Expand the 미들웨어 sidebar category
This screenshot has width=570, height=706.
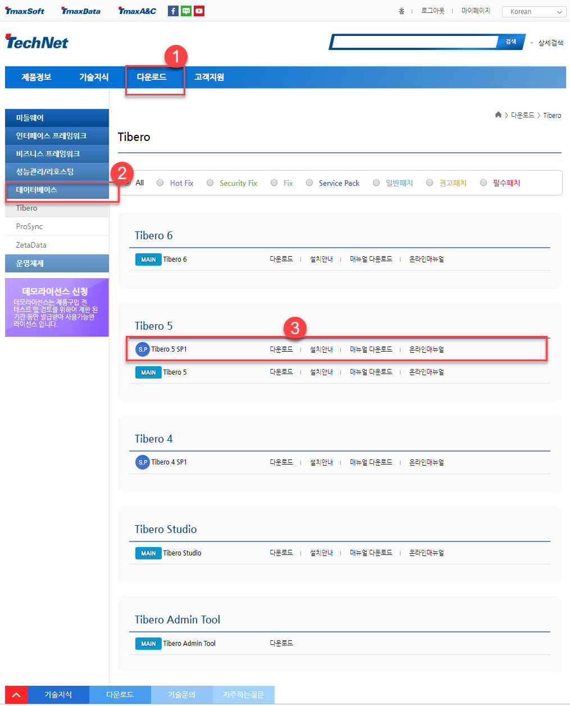(x=57, y=118)
